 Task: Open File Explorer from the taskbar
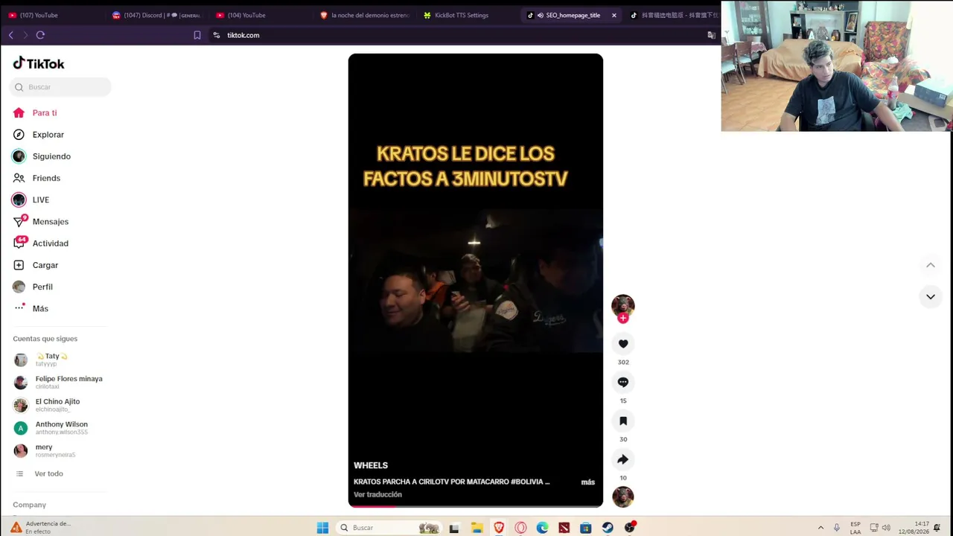tap(477, 528)
